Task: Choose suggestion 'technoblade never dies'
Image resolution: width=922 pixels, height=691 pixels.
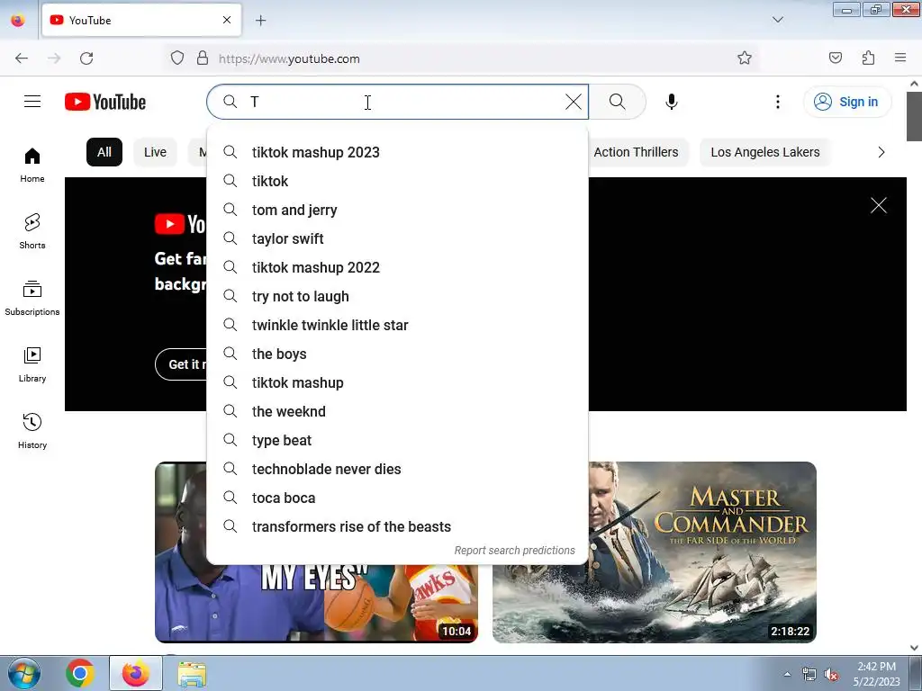Action: 397,469
